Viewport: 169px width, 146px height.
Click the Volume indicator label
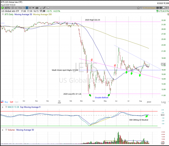coord(11,130)
